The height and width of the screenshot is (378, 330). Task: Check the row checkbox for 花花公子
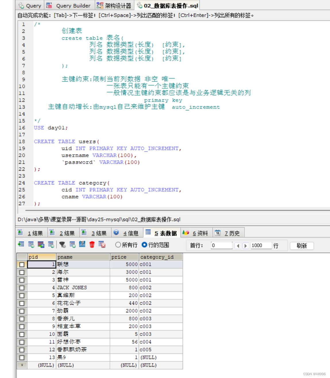click(x=22, y=303)
